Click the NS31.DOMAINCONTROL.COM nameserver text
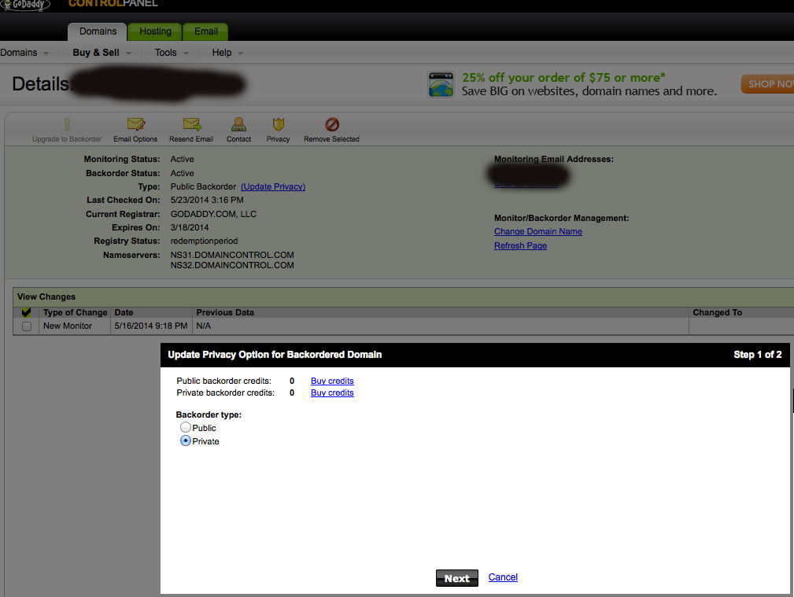This screenshot has width=794, height=597. 232,255
